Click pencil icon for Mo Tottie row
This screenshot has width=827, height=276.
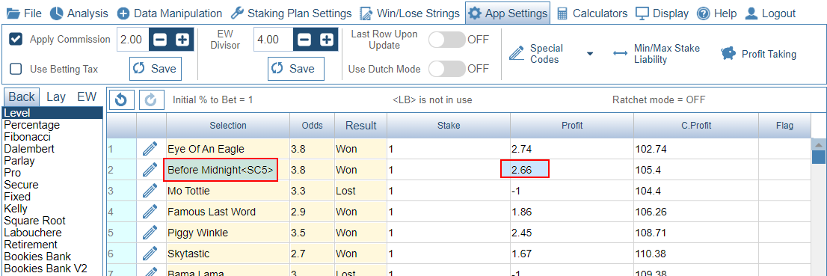point(150,191)
